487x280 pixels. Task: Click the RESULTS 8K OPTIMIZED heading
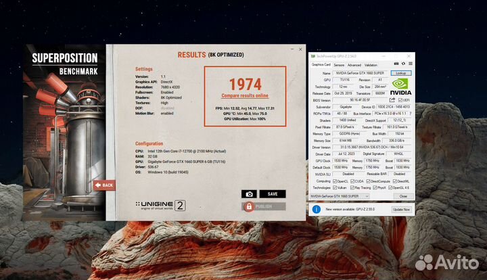coord(210,55)
